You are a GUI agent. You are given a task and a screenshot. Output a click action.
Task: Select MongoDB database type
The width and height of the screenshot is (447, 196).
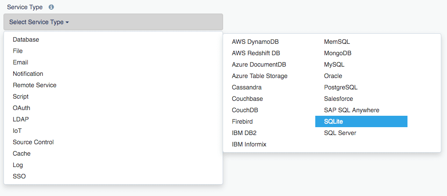point(338,53)
